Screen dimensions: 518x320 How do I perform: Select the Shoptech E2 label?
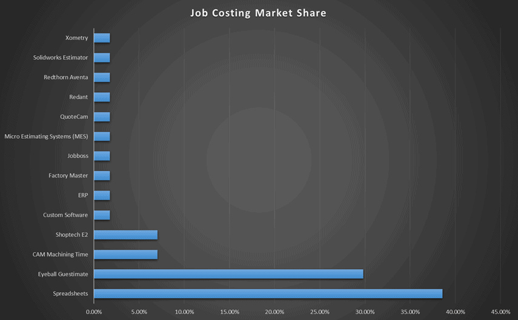click(71, 235)
